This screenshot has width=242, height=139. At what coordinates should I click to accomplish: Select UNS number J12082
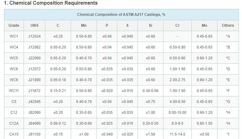(x=34, y=47)
